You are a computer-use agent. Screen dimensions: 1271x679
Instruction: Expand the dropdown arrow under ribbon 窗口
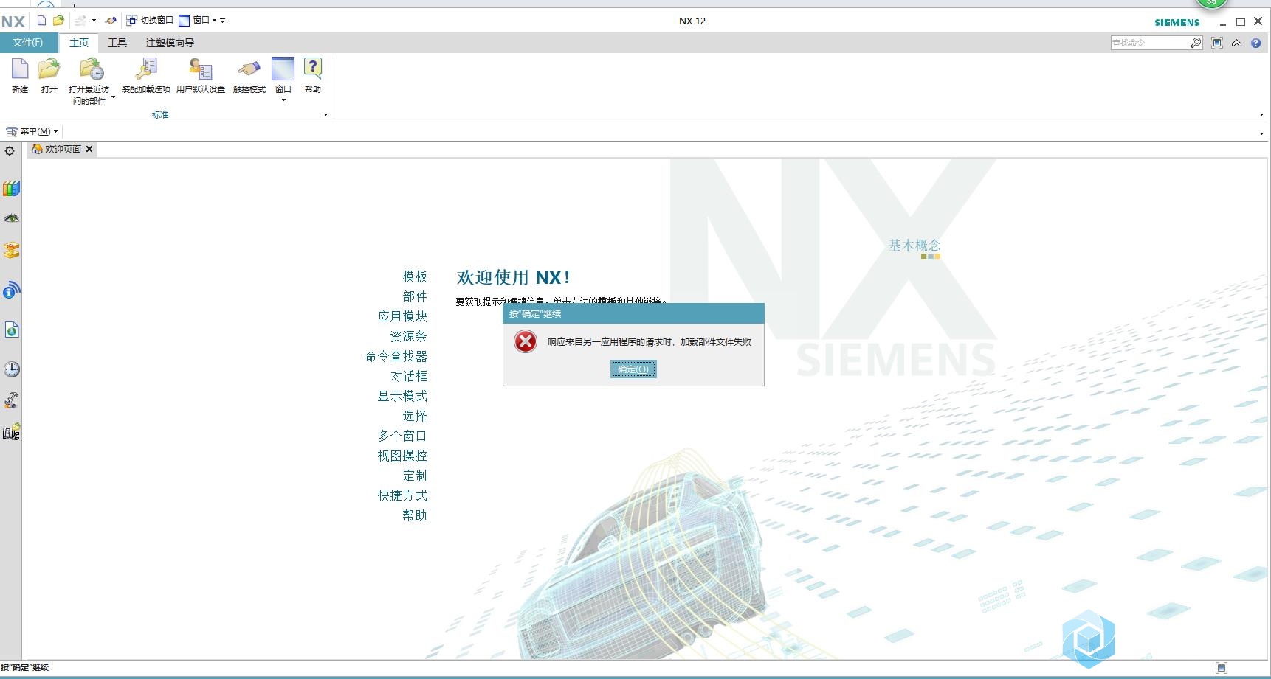[283, 100]
